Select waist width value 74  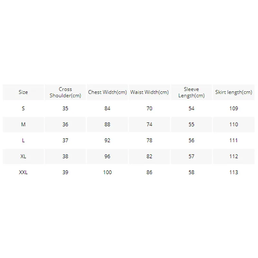pyautogui.click(x=149, y=124)
